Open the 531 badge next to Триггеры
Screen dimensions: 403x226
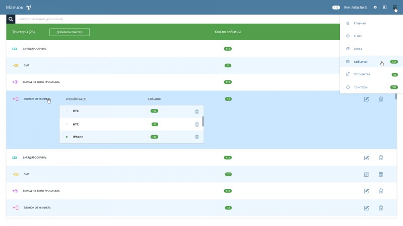tap(394, 87)
